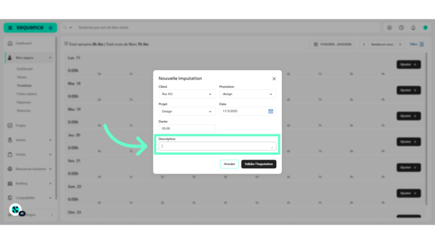This screenshot has height=244, width=435.
Task: Click the Achats bag icon
Action: pos(10,154)
